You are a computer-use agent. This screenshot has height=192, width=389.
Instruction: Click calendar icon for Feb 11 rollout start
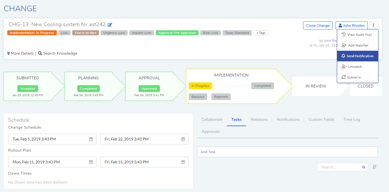(x=91, y=162)
